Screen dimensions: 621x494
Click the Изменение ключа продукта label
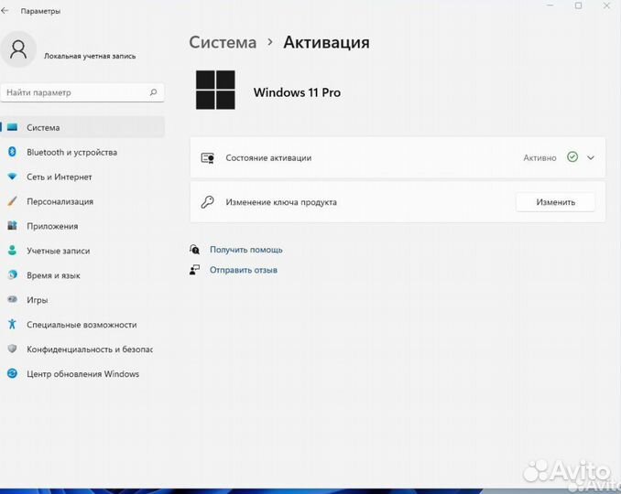click(x=281, y=202)
